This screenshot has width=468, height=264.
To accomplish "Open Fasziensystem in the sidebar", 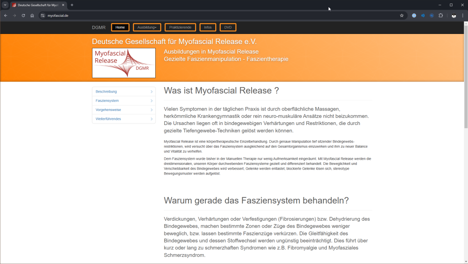I will [124, 101].
